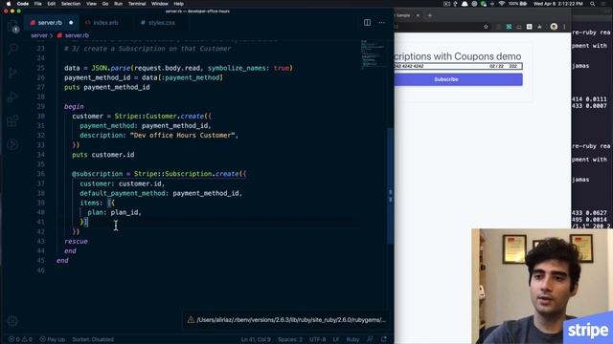
Task: Change indentation via Spaces: 2
Action: [290, 339]
